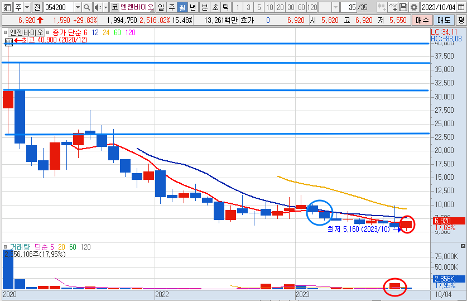Select interval 1 button

[x=238, y=7]
